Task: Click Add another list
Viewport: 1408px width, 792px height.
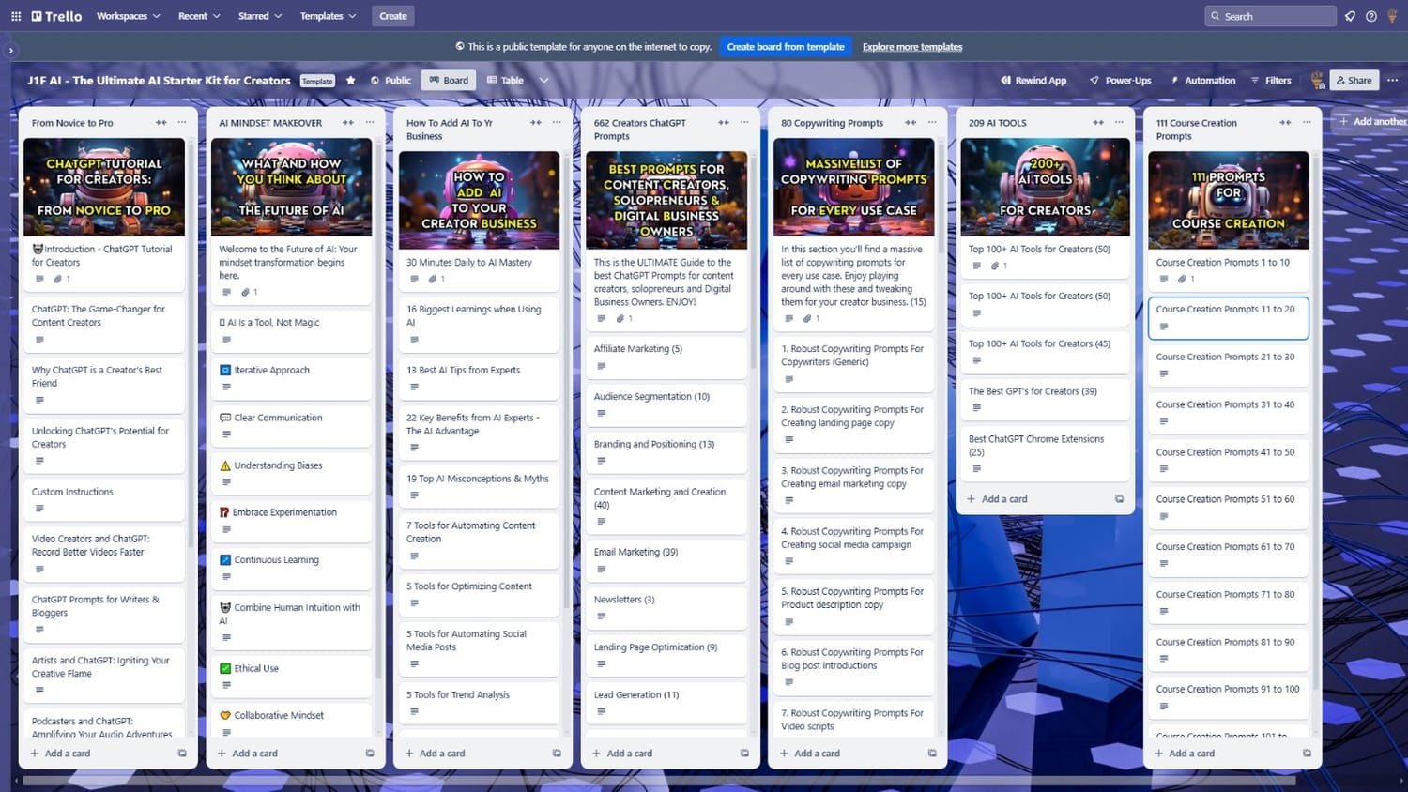Action: [x=1371, y=121]
